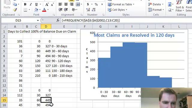The height and width of the screenshot is (108, 192).
Task: Open Cell Styles gallery
Action: coord(118,10)
